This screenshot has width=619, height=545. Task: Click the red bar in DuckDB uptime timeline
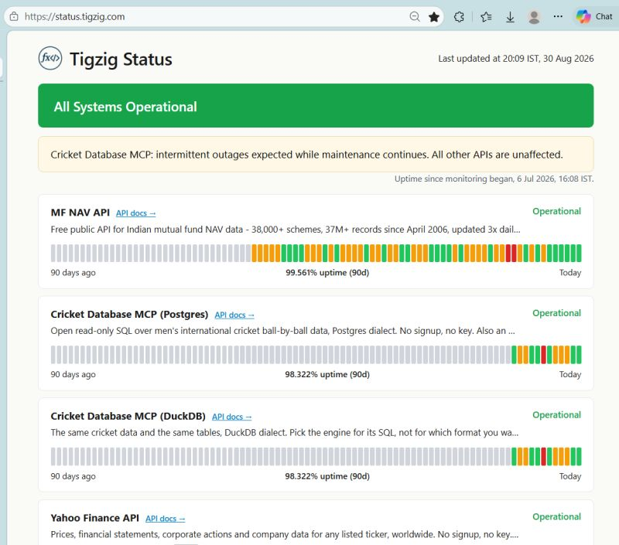pos(544,457)
